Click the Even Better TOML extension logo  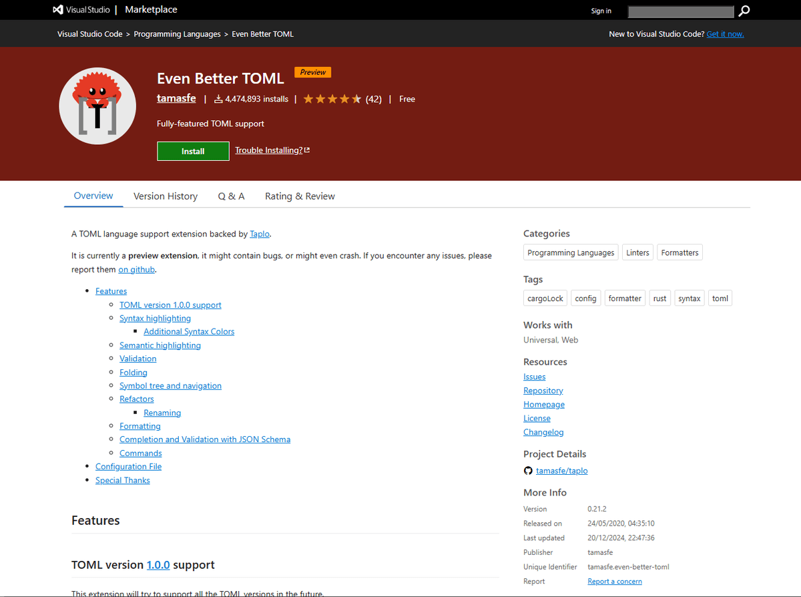[x=97, y=106]
